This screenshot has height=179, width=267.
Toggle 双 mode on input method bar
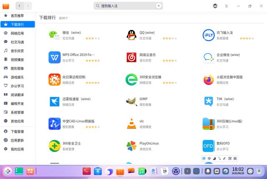(x=230, y=159)
